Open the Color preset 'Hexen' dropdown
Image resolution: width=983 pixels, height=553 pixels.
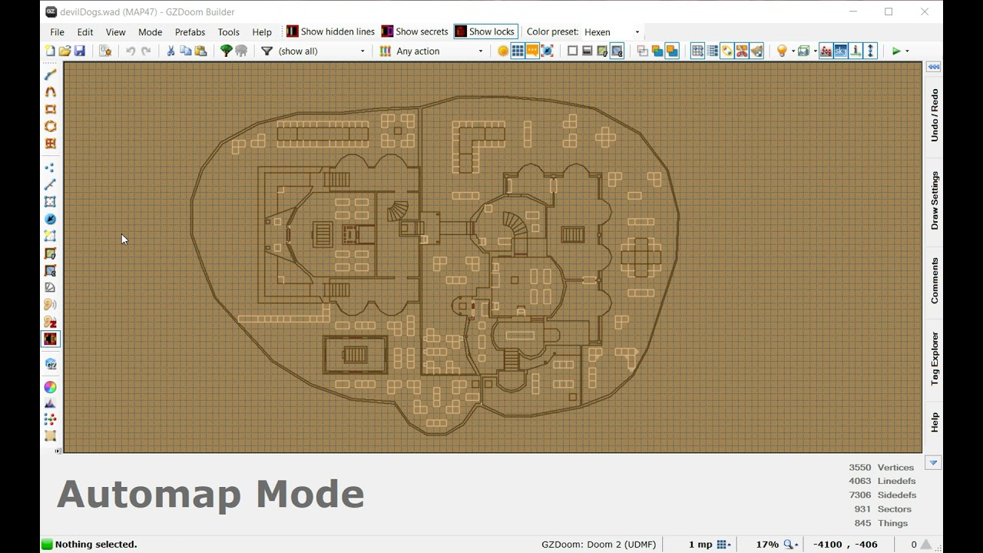point(612,31)
